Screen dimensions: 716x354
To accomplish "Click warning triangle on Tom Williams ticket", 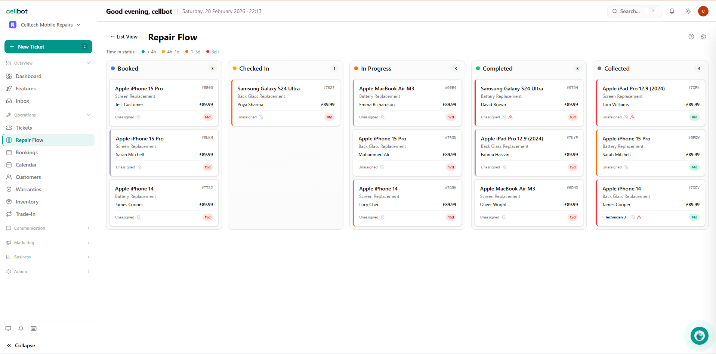I will coord(632,117).
